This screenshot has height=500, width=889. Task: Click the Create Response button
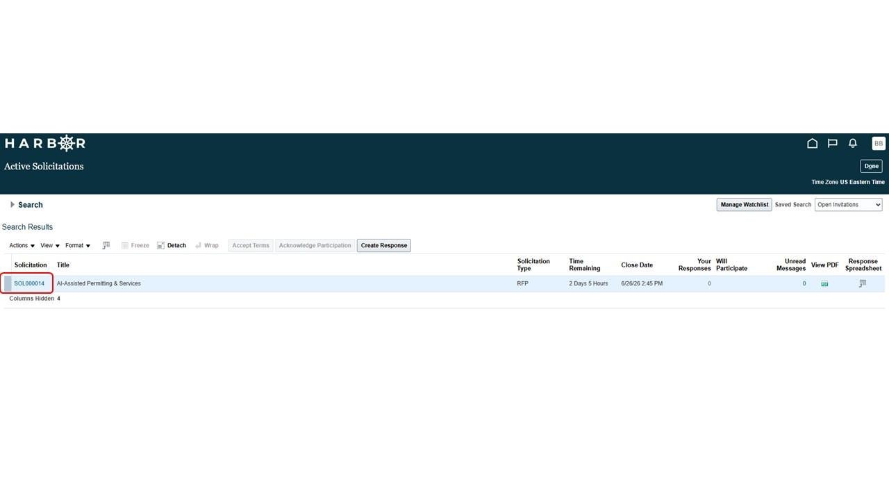point(383,245)
